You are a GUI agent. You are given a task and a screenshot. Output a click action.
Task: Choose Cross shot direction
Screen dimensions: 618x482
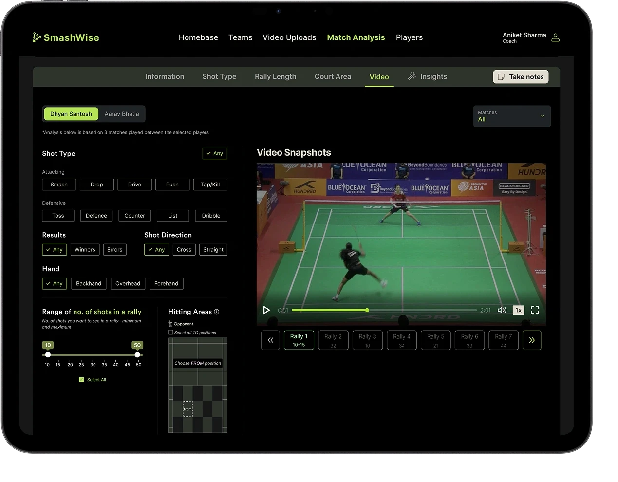(184, 250)
